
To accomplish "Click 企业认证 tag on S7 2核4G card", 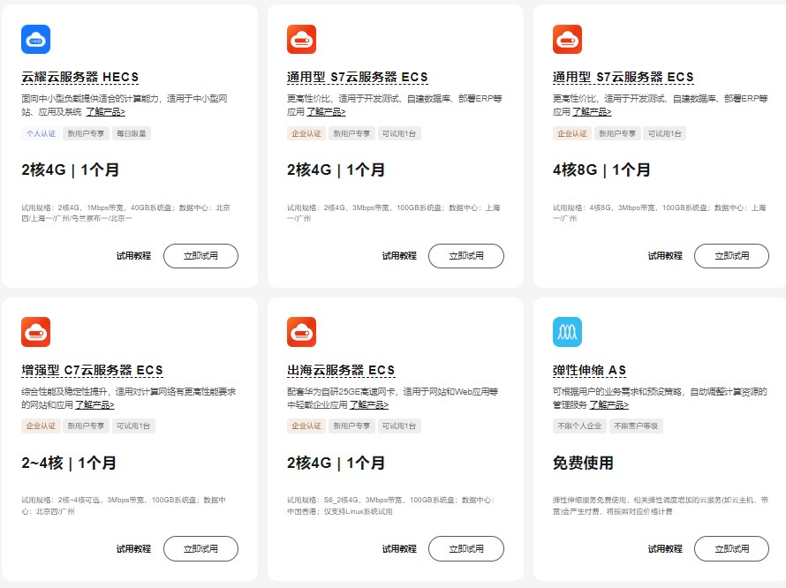I will pos(306,133).
